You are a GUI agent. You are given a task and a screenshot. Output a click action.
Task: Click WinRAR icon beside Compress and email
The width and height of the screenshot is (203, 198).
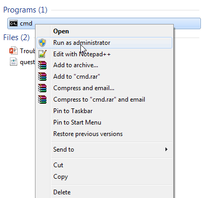[42, 88]
